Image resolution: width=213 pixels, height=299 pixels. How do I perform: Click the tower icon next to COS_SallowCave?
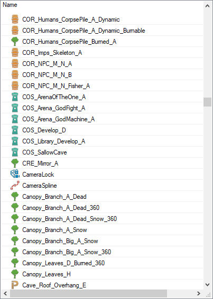pos(15,152)
